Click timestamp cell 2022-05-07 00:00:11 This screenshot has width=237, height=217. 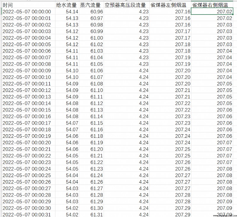pos(28,84)
